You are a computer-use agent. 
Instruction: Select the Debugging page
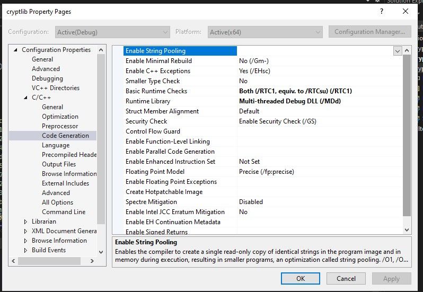tap(47, 78)
